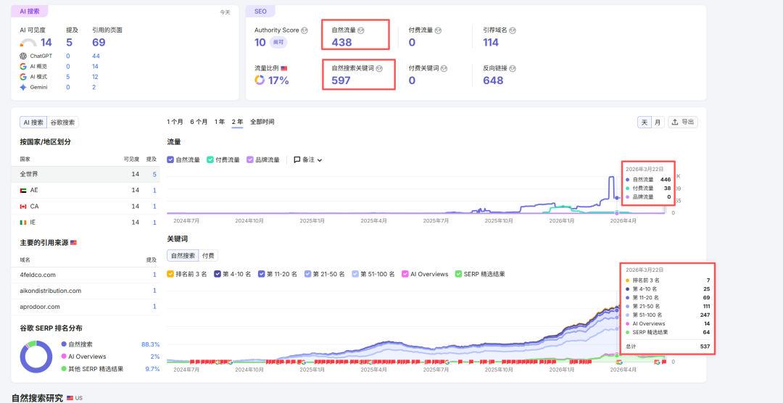The height and width of the screenshot is (403, 783).
Task: Click the Ireland flag in the IE row
Action: (23, 223)
